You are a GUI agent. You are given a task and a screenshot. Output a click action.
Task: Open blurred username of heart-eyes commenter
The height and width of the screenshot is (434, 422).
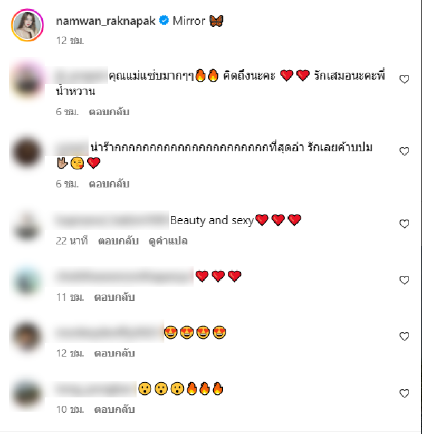109,332
